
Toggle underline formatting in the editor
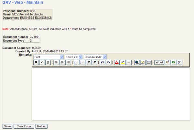[48, 62]
